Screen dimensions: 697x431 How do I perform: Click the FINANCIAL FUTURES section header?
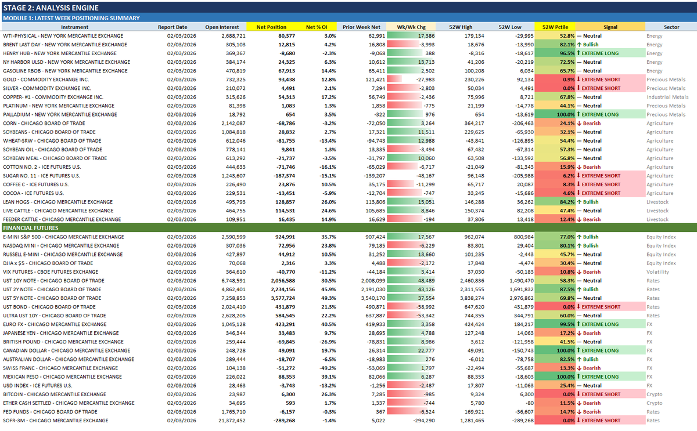[x=348, y=228]
